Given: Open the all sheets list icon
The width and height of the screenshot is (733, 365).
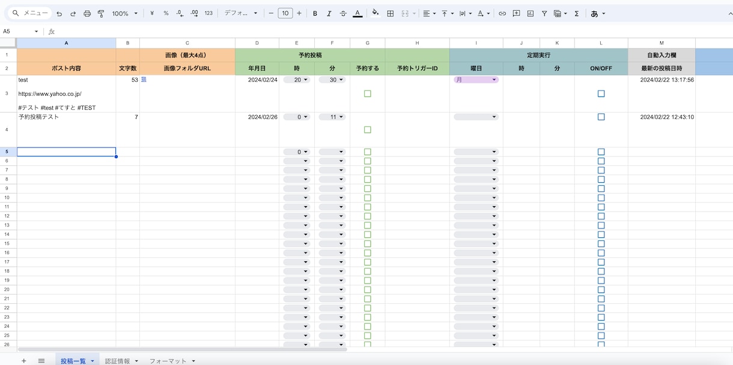Looking at the screenshot, I should click(x=41, y=361).
